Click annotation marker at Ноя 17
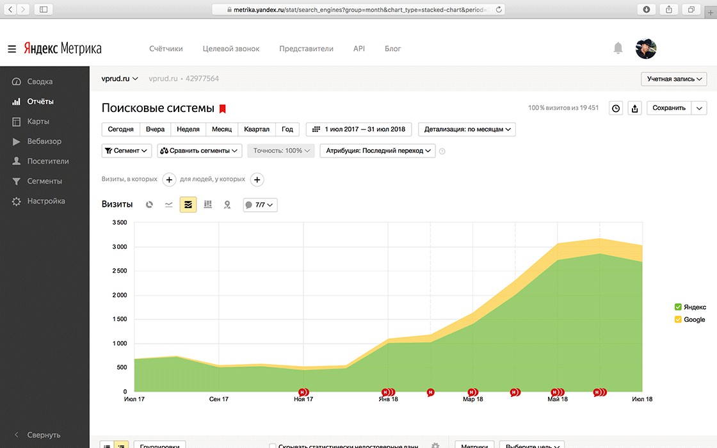This screenshot has width=717, height=448. point(303,392)
